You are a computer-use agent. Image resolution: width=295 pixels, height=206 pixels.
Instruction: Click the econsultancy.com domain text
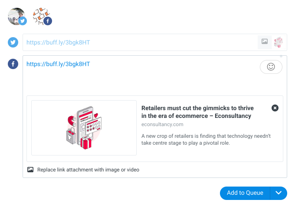[x=162, y=124]
